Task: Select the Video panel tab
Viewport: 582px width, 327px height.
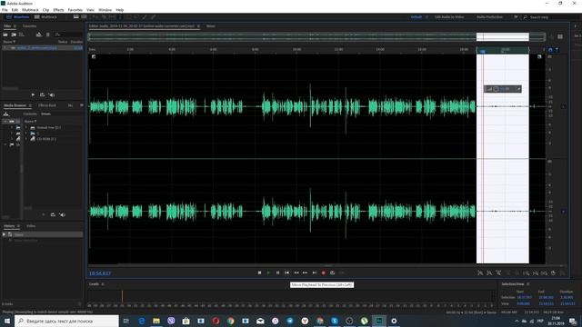Action: 31,226
